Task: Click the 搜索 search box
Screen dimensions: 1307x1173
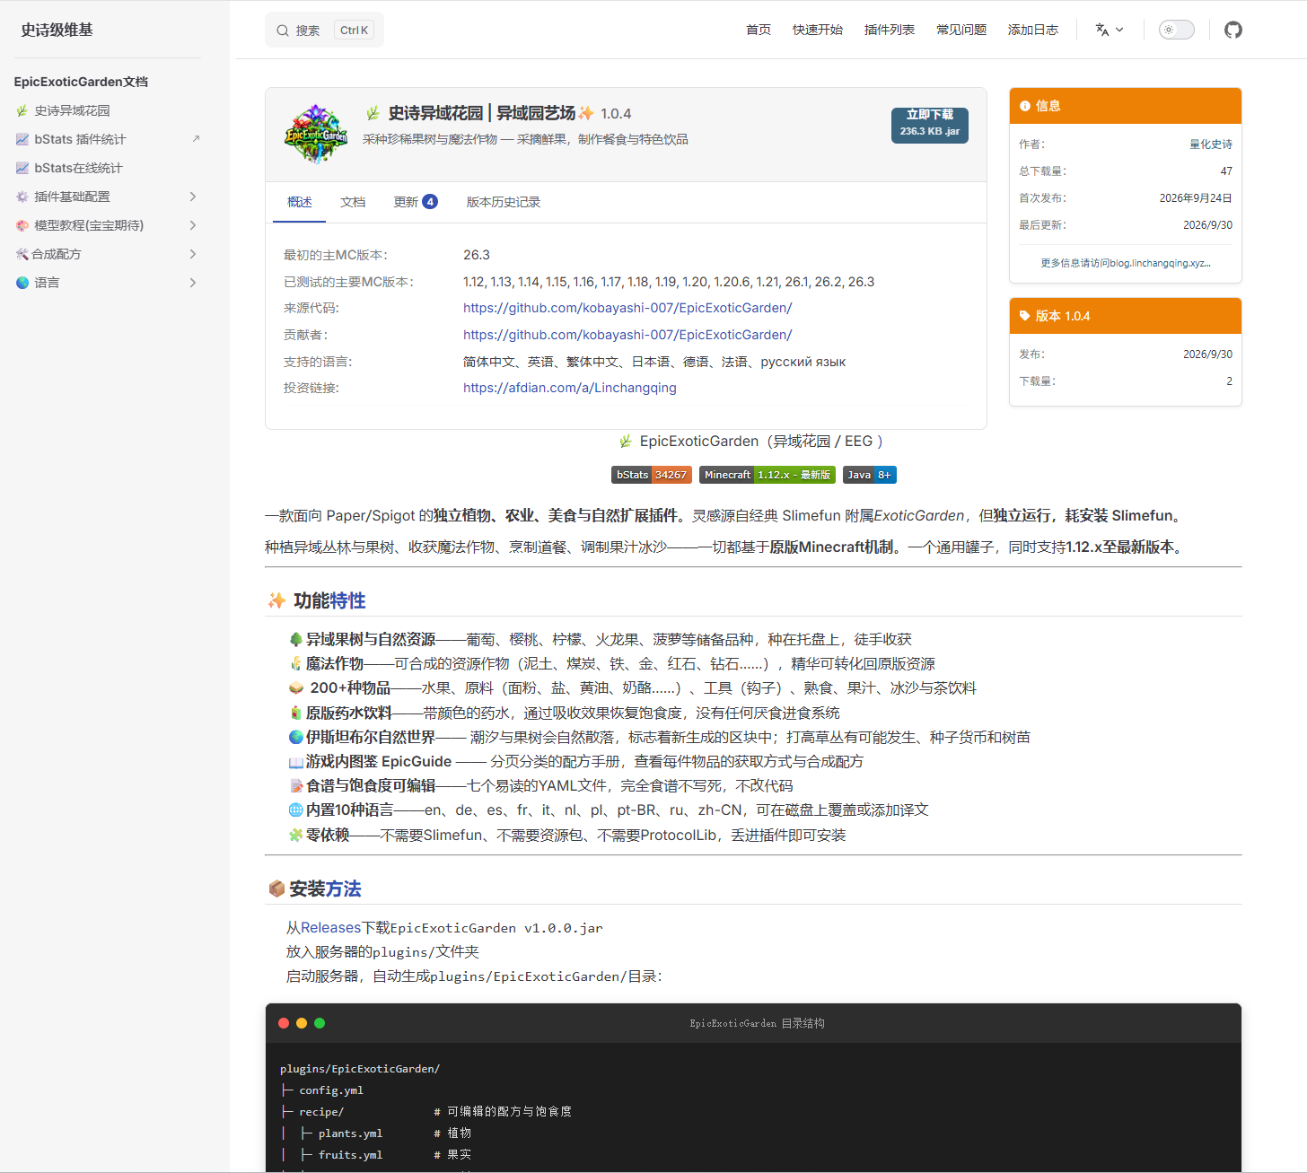Action: pyautogui.click(x=324, y=30)
